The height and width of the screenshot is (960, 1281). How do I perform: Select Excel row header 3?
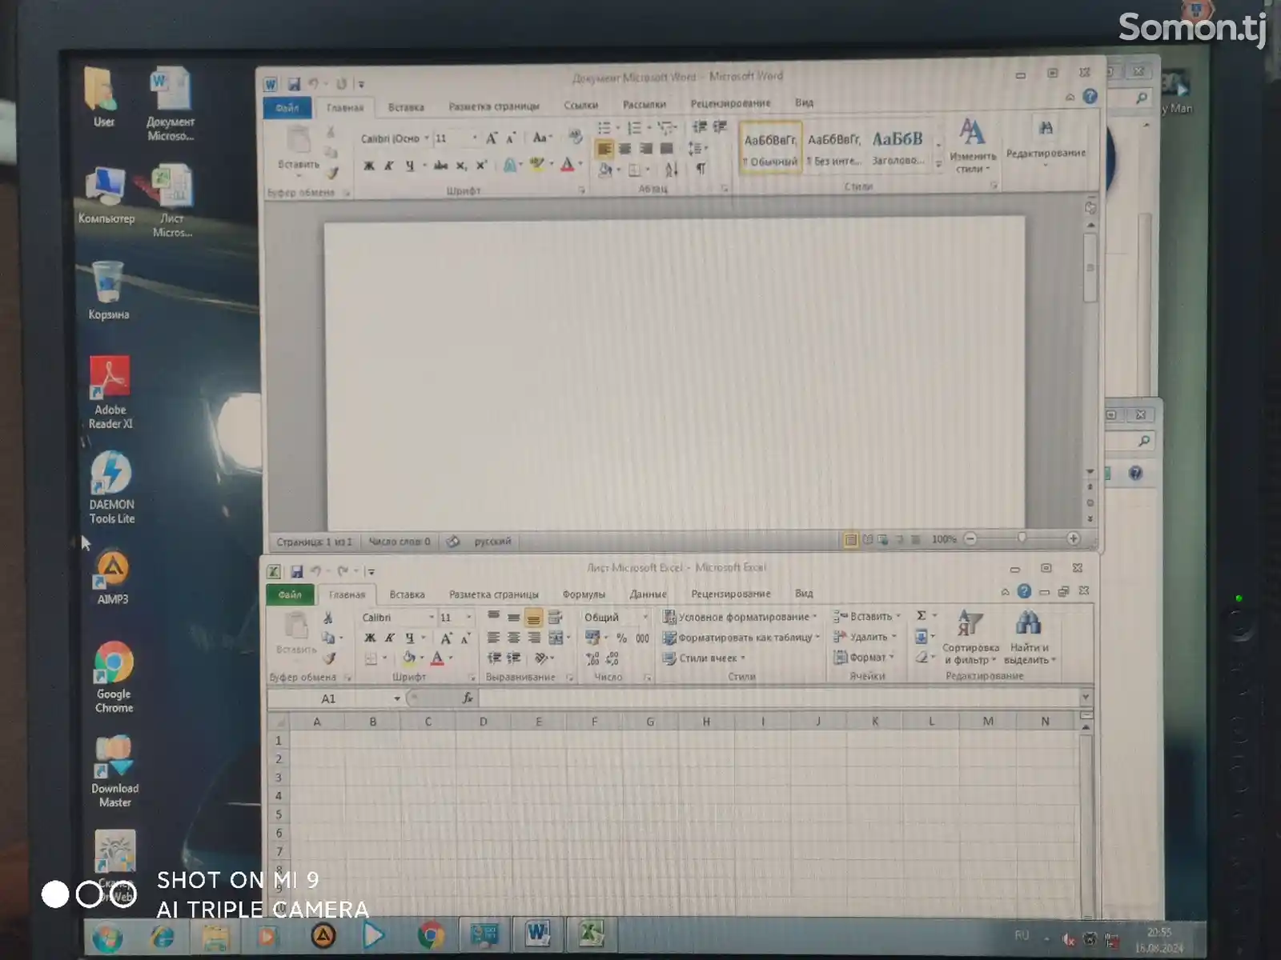coord(279,778)
